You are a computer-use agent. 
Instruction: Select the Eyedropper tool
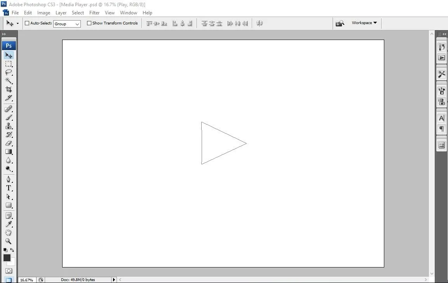[x=9, y=224]
